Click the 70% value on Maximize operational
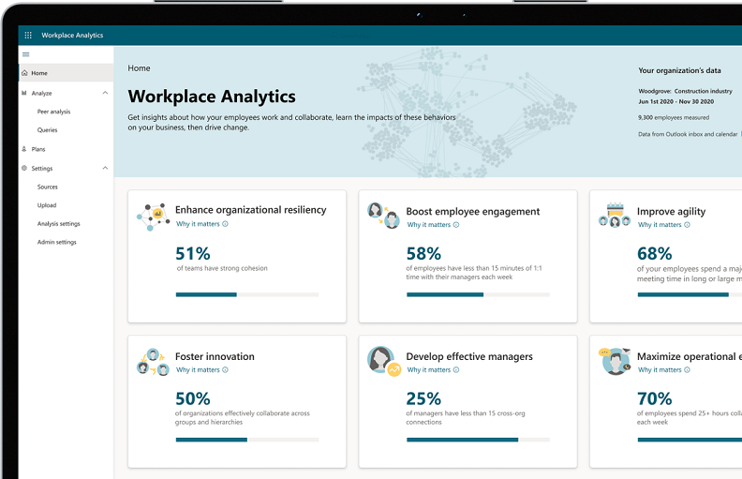 click(x=655, y=399)
